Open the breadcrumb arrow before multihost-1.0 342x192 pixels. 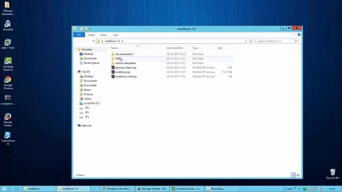tap(102, 41)
